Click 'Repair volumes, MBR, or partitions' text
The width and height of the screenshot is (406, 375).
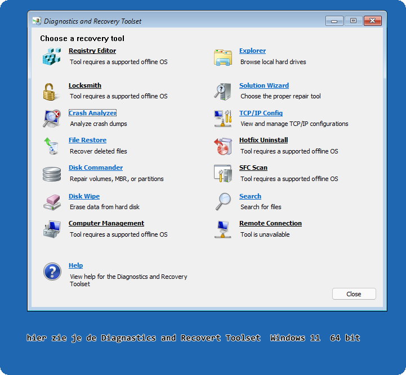(117, 179)
